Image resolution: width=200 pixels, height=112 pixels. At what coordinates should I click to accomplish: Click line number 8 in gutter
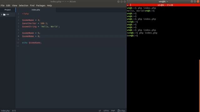18,36
